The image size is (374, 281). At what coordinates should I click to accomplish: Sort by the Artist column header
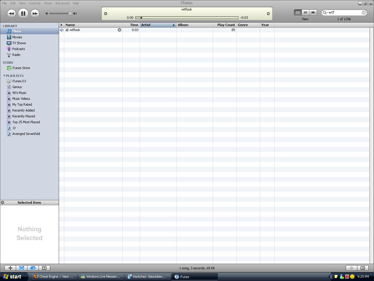pos(158,25)
